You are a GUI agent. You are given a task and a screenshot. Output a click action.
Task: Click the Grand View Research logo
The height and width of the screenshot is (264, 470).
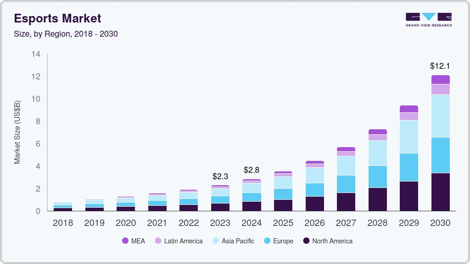(428, 19)
